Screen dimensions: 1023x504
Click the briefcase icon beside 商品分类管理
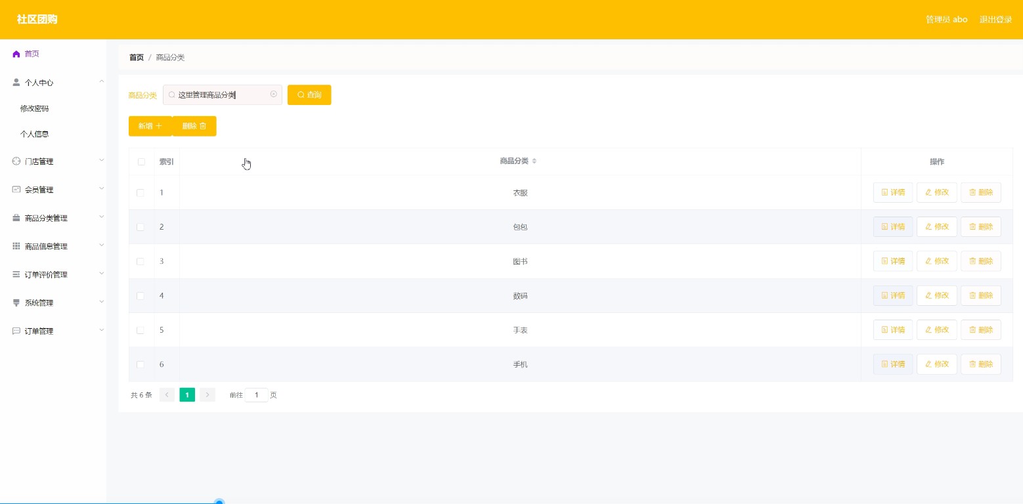click(x=16, y=218)
